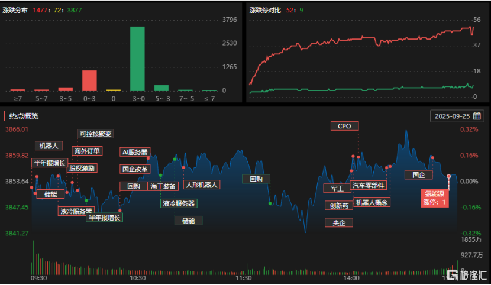Click the red 0~3 distribution bar

tap(89, 81)
